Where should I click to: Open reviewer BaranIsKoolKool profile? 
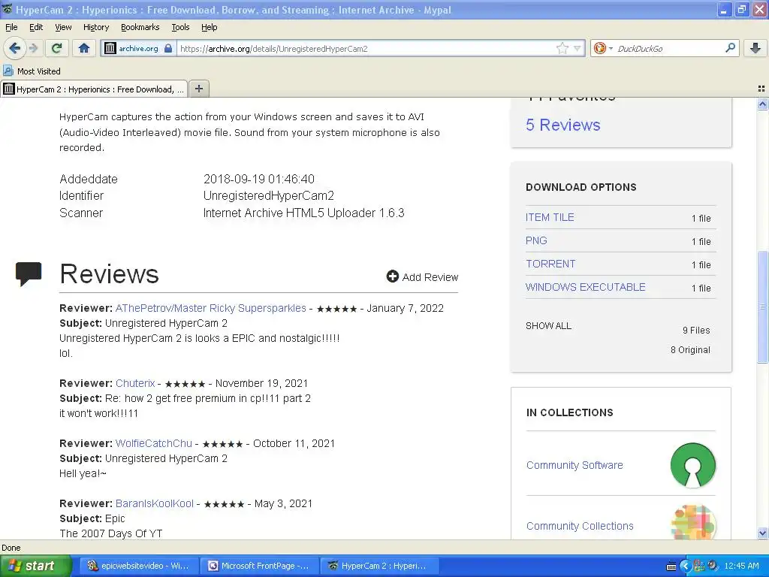point(155,503)
